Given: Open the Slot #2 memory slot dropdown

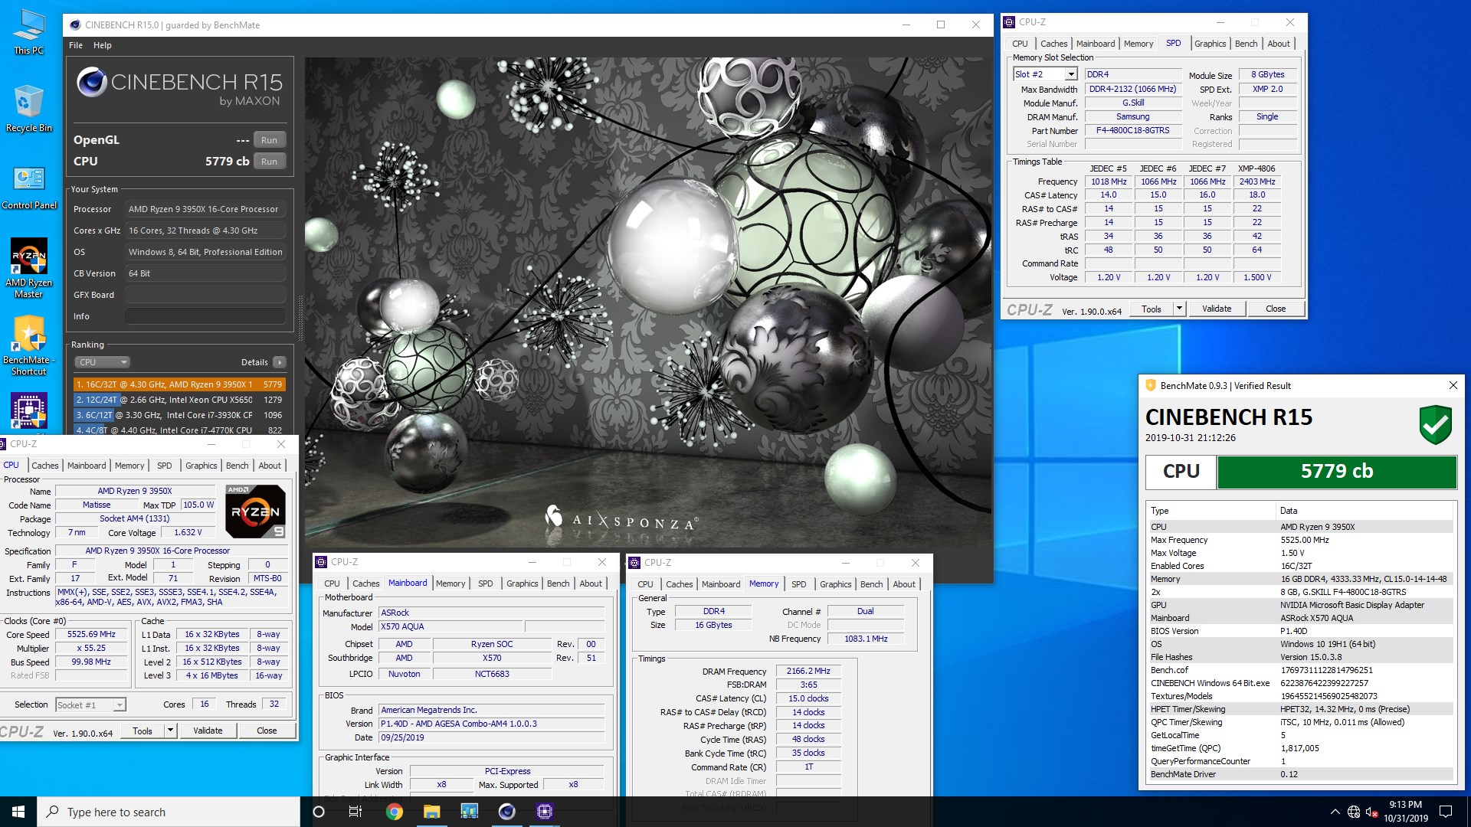Looking at the screenshot, I should pyautogui.click(x=1070, y=74).
